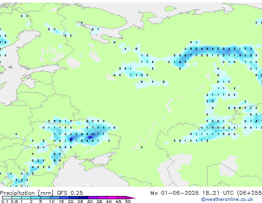Click the '(06+255' forecast run label
The width and height of the screenshot is (262, 203).
(x=249, y=193)
